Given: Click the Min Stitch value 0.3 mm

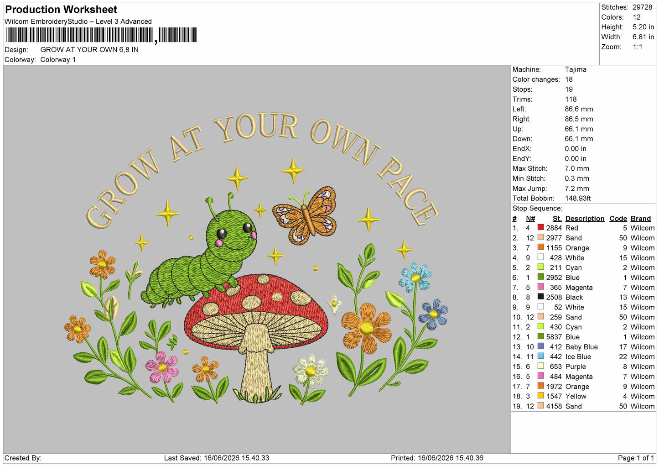Looking at the screenshot, I should click(577, 178).
